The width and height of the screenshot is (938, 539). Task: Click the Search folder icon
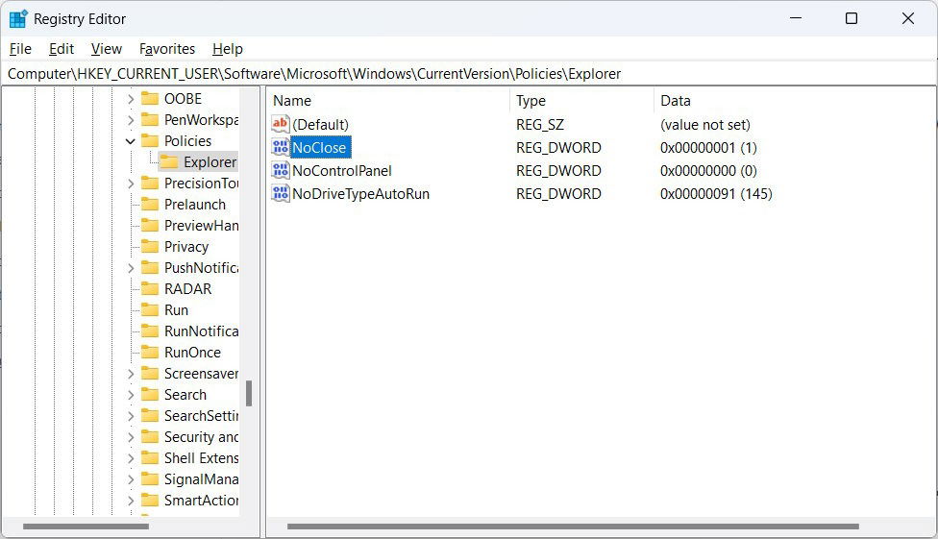click(x=150, y=394)
